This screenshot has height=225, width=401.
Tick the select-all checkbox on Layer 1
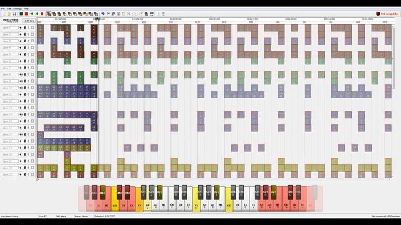pyautogui.click(x=33, y=27)
